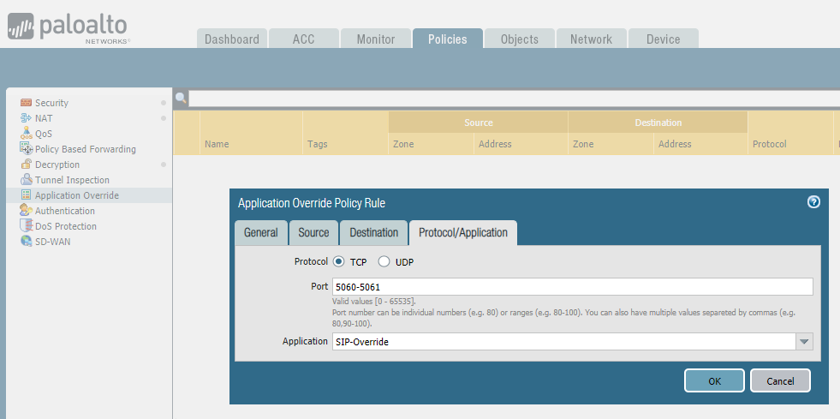Image resolution: width=840 pixels, height=419 pixels.
Task: Open Tunnel Inspection in sidebar
Action: (72, 180)
